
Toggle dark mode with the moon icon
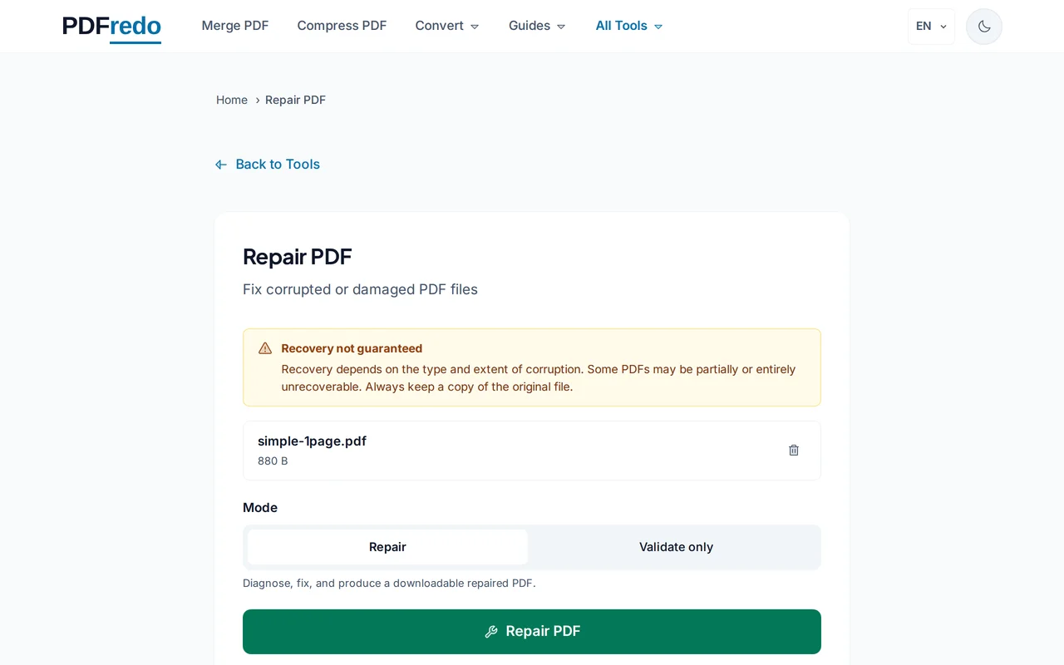pos(983,26)
